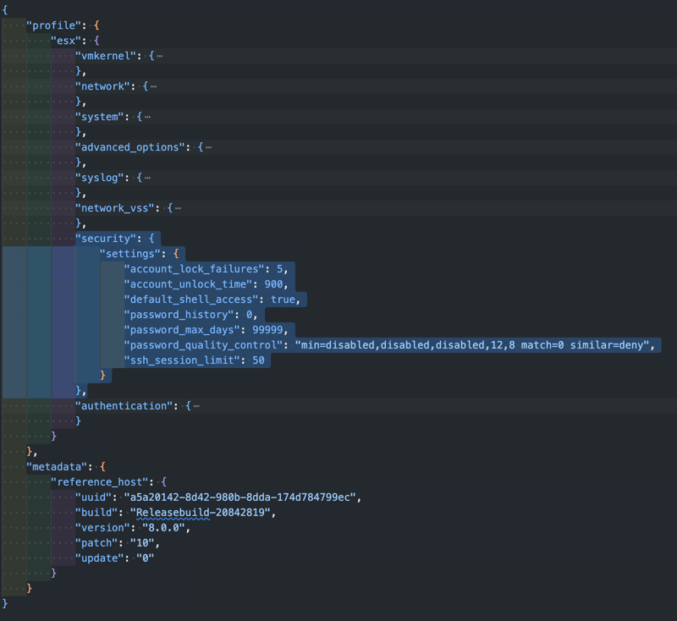Click the value 50

(x=259, y=360)
